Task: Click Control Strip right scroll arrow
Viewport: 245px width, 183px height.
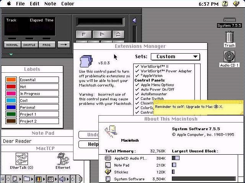Action: pos(73,179)
